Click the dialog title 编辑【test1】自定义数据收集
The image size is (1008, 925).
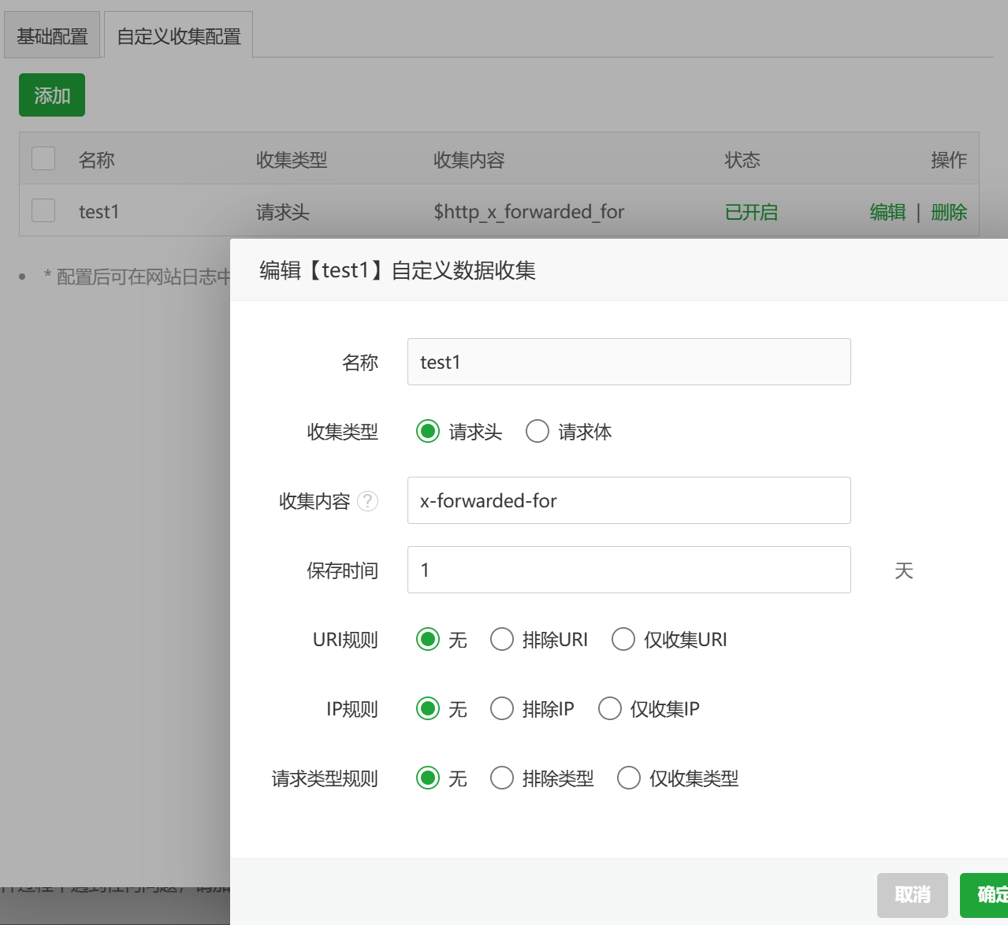point(398,270)
